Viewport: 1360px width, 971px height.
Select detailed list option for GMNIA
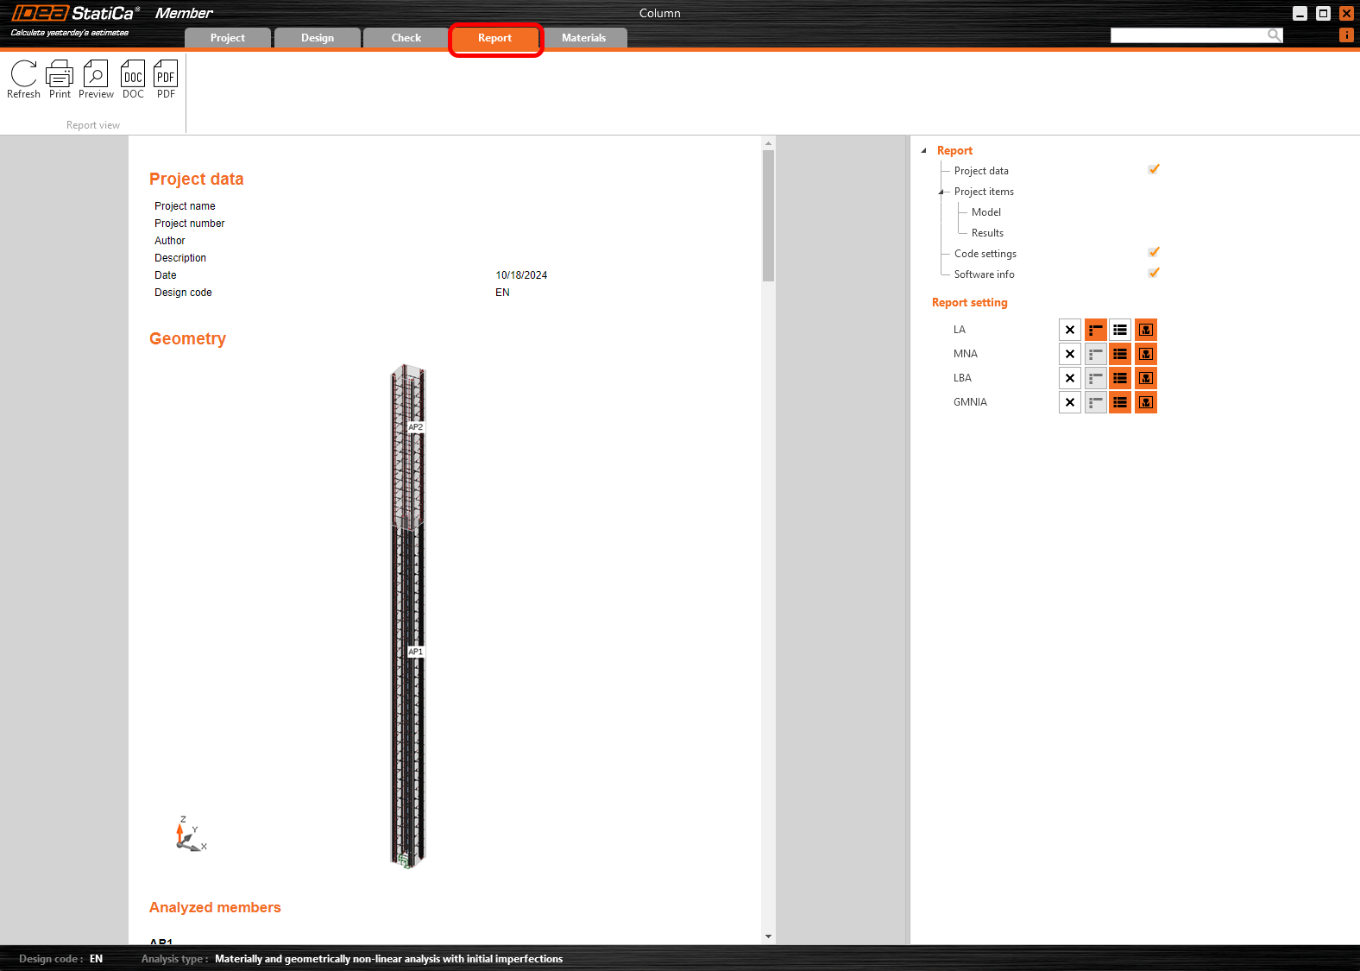click(x=1120, y=402)
